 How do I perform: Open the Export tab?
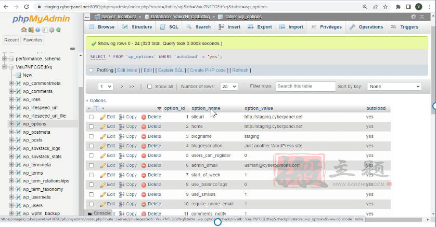coord(260,27)
